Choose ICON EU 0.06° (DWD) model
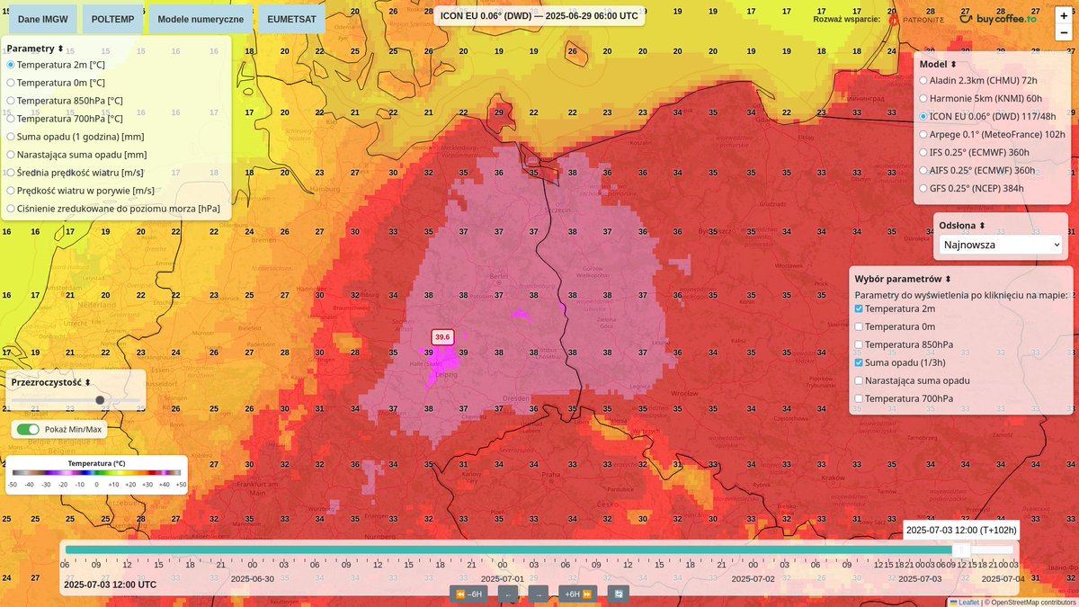 (x=923, y=117)
